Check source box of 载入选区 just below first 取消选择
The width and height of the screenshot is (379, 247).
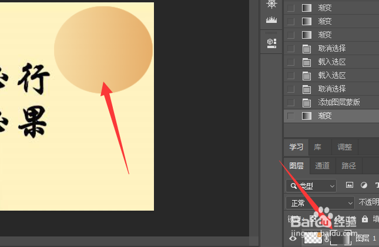click(x=290, y=62)
